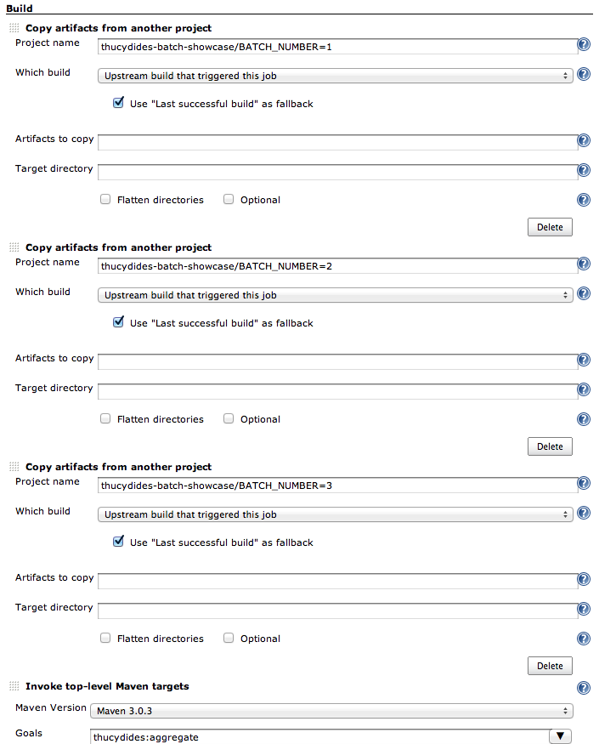Open Which build dropdown for BATCH_NUMBER=1
The image size is (616, 744).
pos(336,76)
